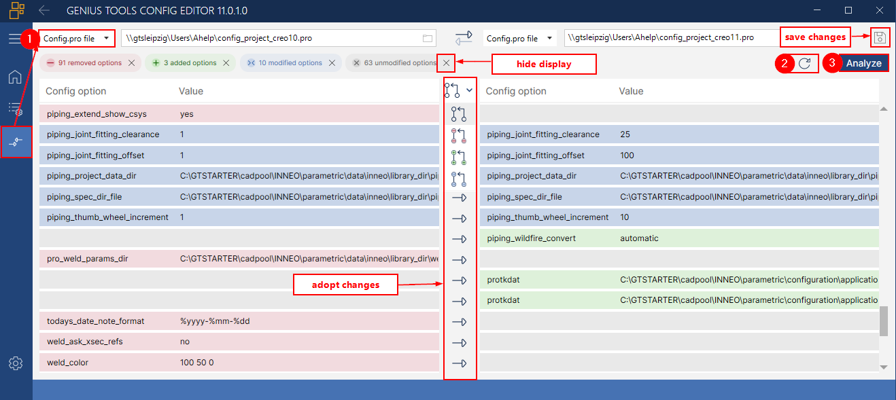This screenshot has height=400, width=896.
Task: Open Settings via the gear icon
Action: (15, 363)
